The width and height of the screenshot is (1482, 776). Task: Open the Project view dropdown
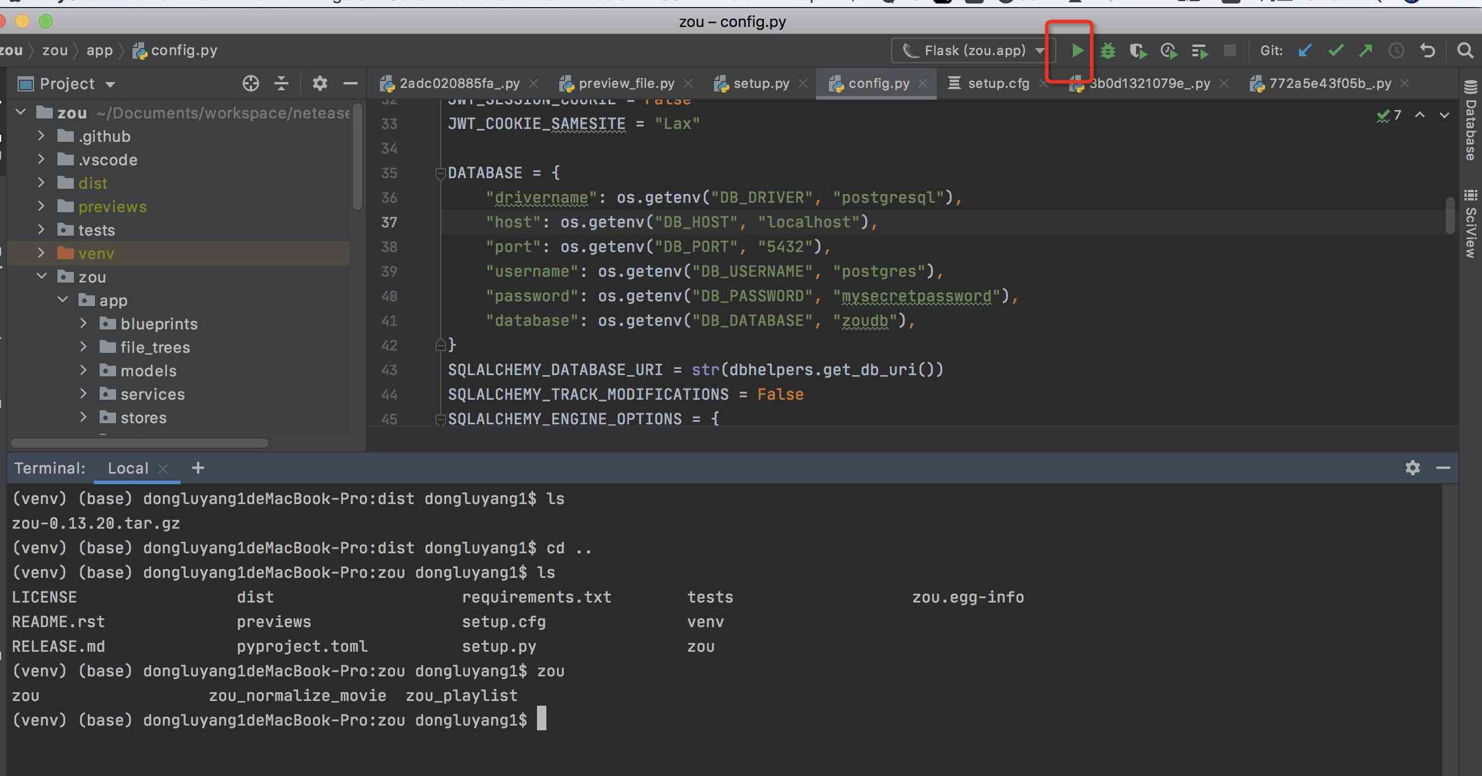click(x=110, y=84)
